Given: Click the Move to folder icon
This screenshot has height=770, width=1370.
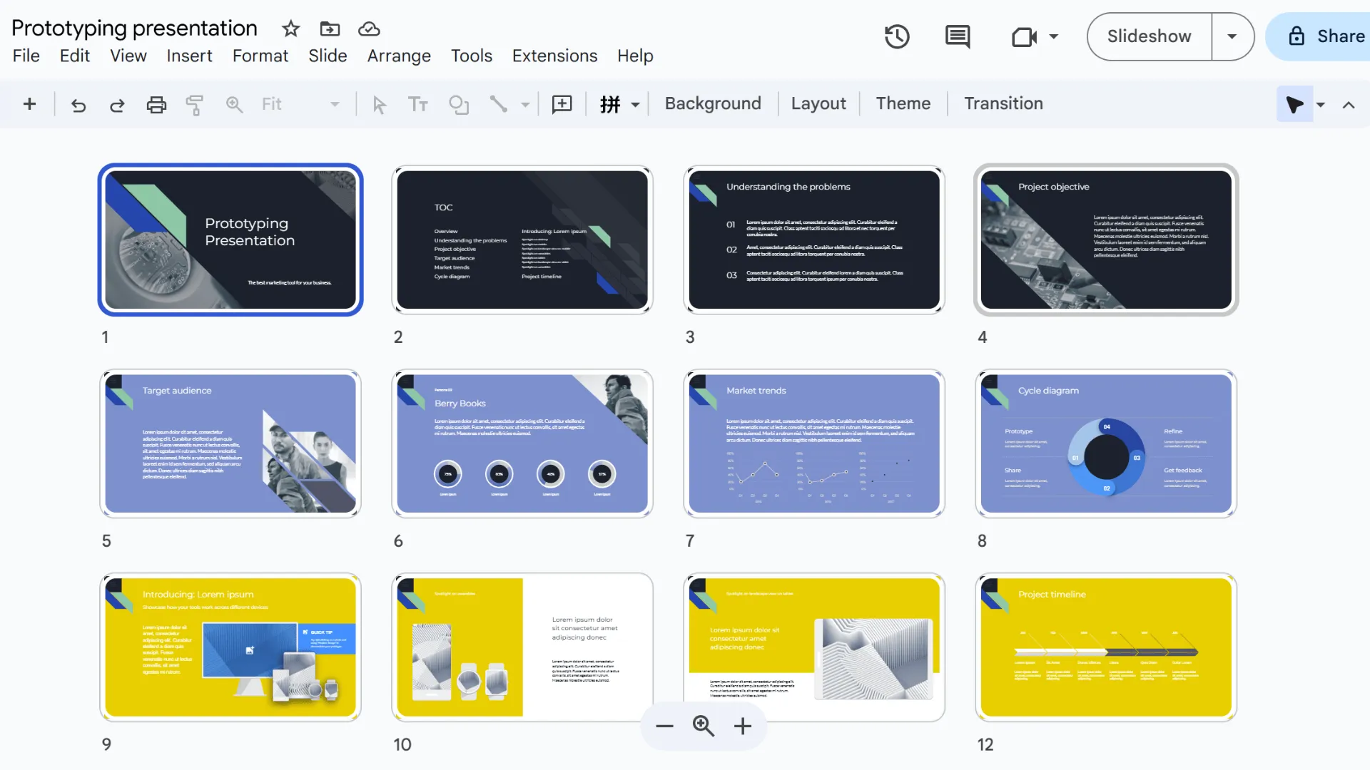Looking at the screenshot, I should 330,29.
